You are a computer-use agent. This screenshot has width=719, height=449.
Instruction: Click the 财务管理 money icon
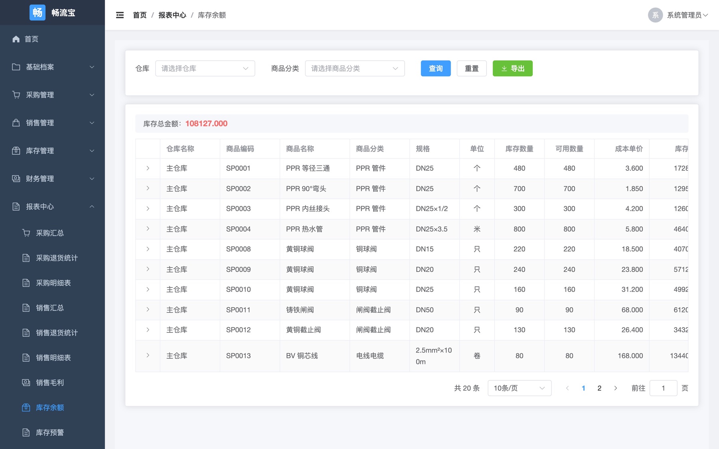tap(16, 179)
